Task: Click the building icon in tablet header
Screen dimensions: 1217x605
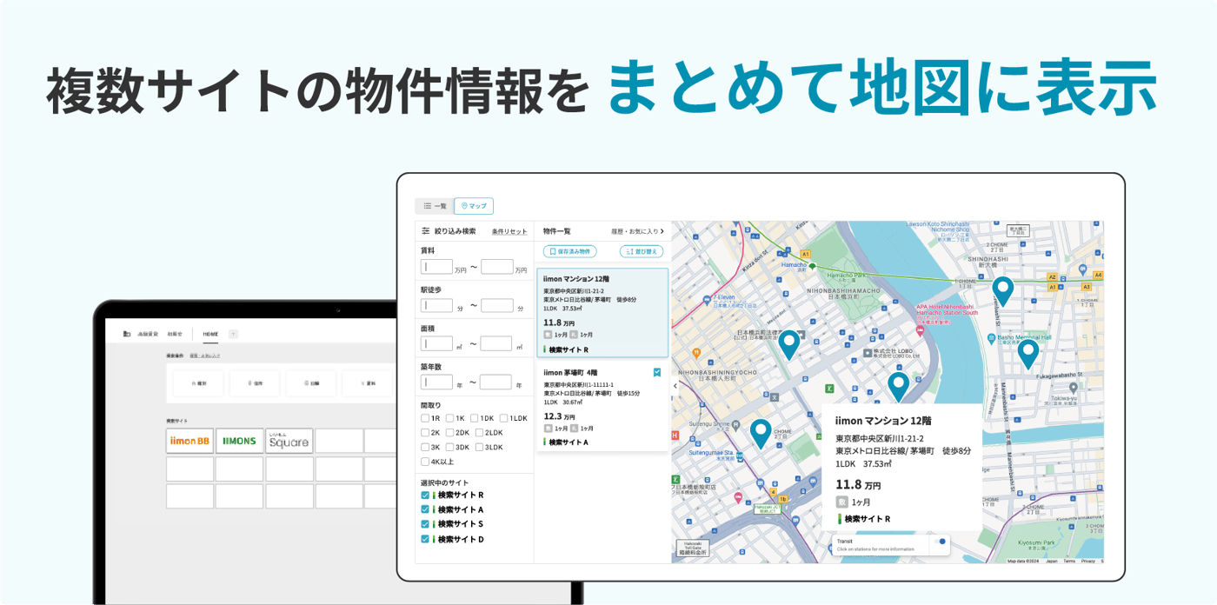Action: pos(127,334)
